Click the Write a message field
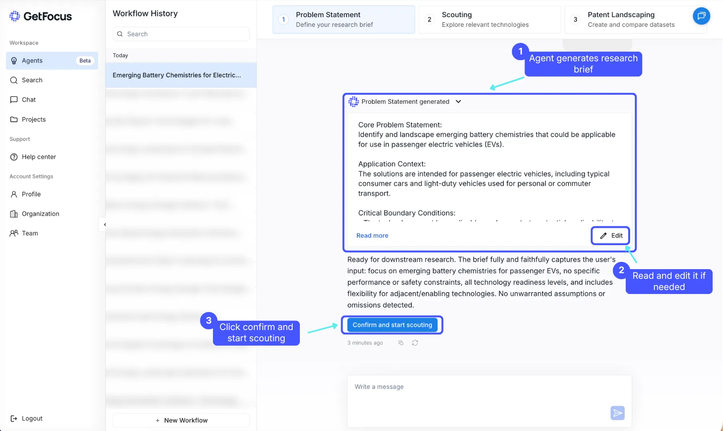The height and width of the screenshot is (431, 723). (x=489, y=401)
